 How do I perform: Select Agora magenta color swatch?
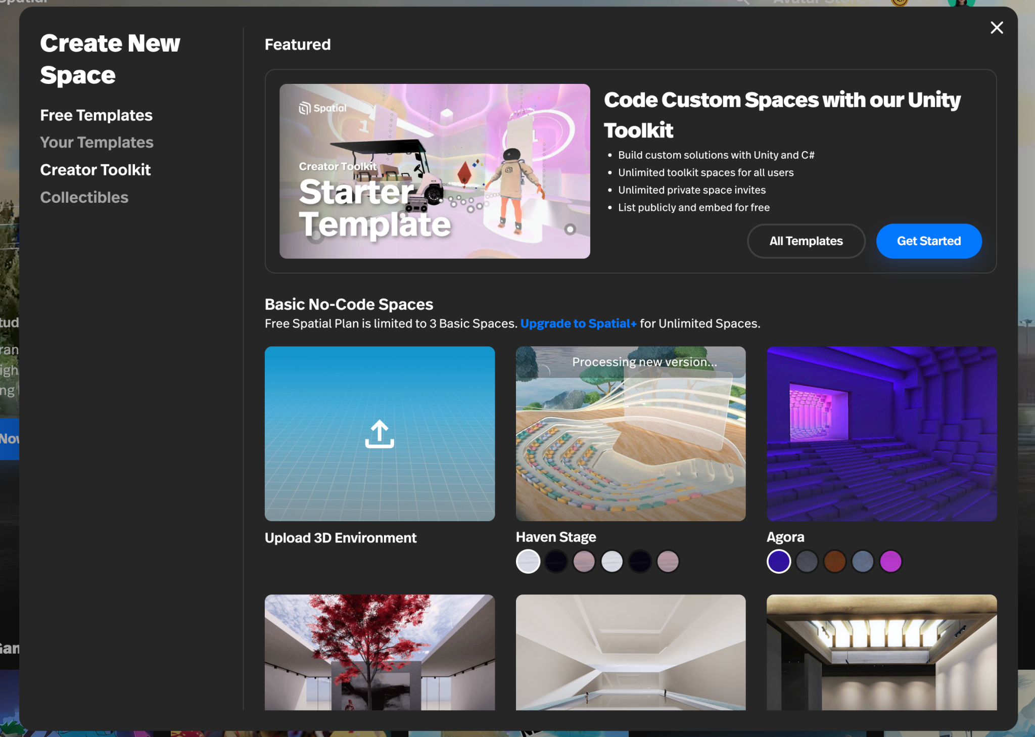(890, 562)
